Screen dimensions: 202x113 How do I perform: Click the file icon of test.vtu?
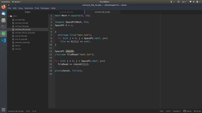(x=13, y=49)
